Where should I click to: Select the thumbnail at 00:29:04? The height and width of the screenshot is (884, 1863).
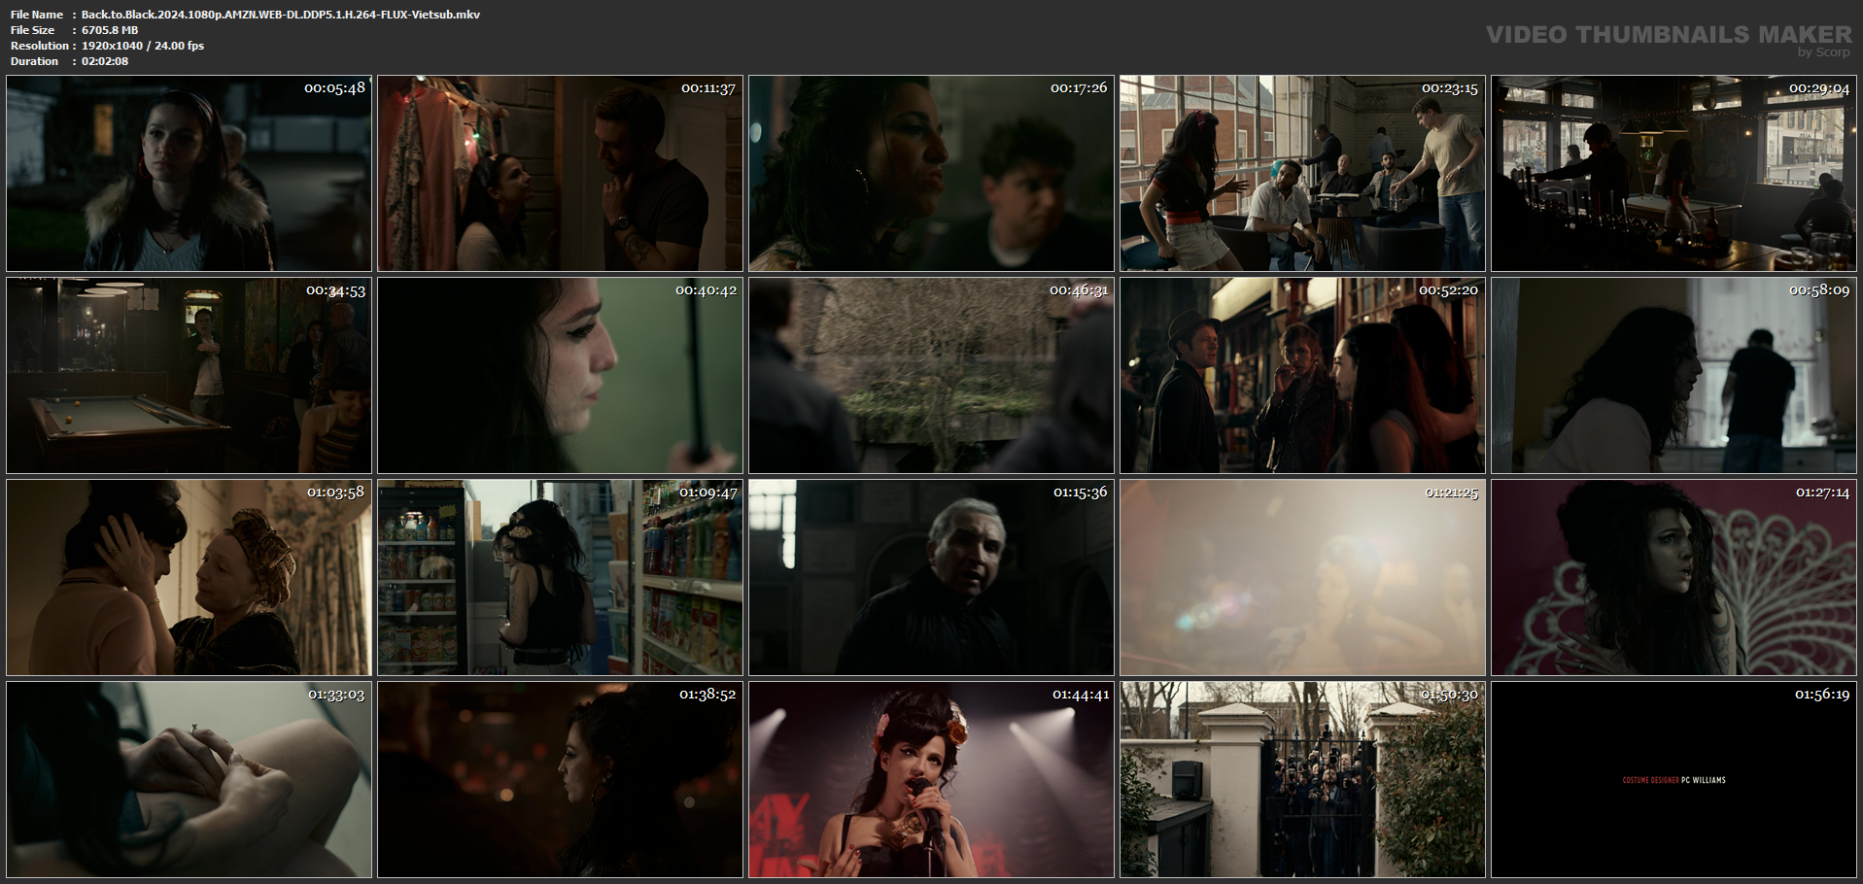(1673, 173)
